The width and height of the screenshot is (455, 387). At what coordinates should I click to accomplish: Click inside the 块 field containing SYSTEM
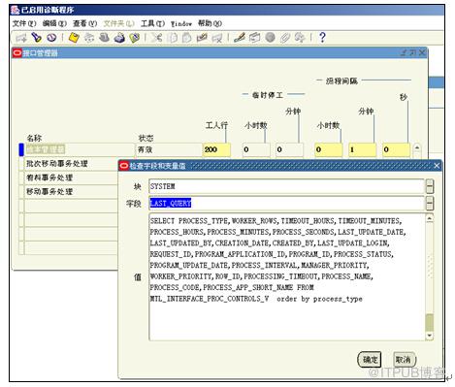[286, 186]
